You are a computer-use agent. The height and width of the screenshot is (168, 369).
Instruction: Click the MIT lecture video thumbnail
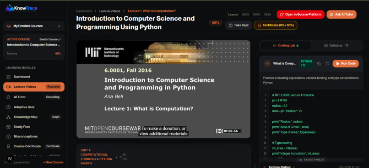coord(163,89)
